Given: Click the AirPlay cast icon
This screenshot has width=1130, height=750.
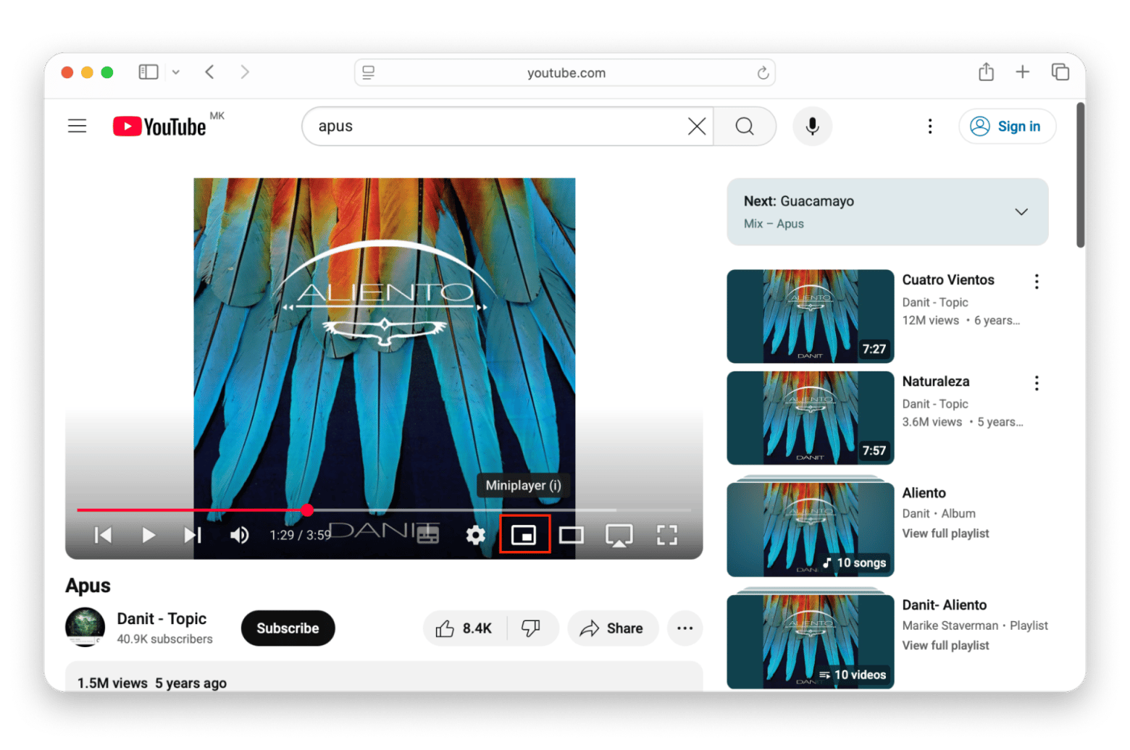Looking at the screenshot, I should pyautogui.click(x=619, y=535).
